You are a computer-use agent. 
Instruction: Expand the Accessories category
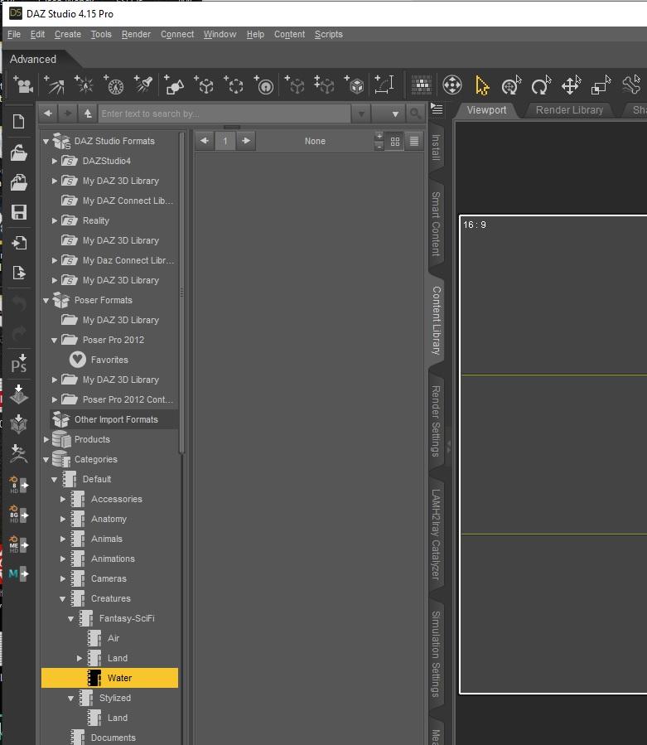click(63, 500)
